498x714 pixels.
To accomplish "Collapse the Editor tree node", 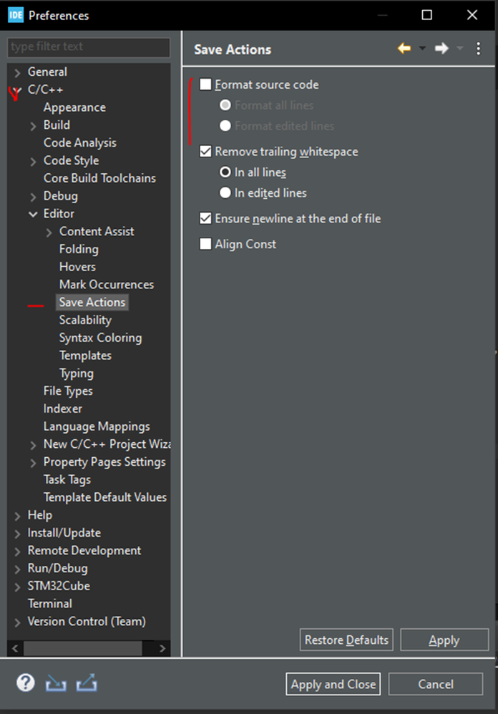I will pos(33,214).
